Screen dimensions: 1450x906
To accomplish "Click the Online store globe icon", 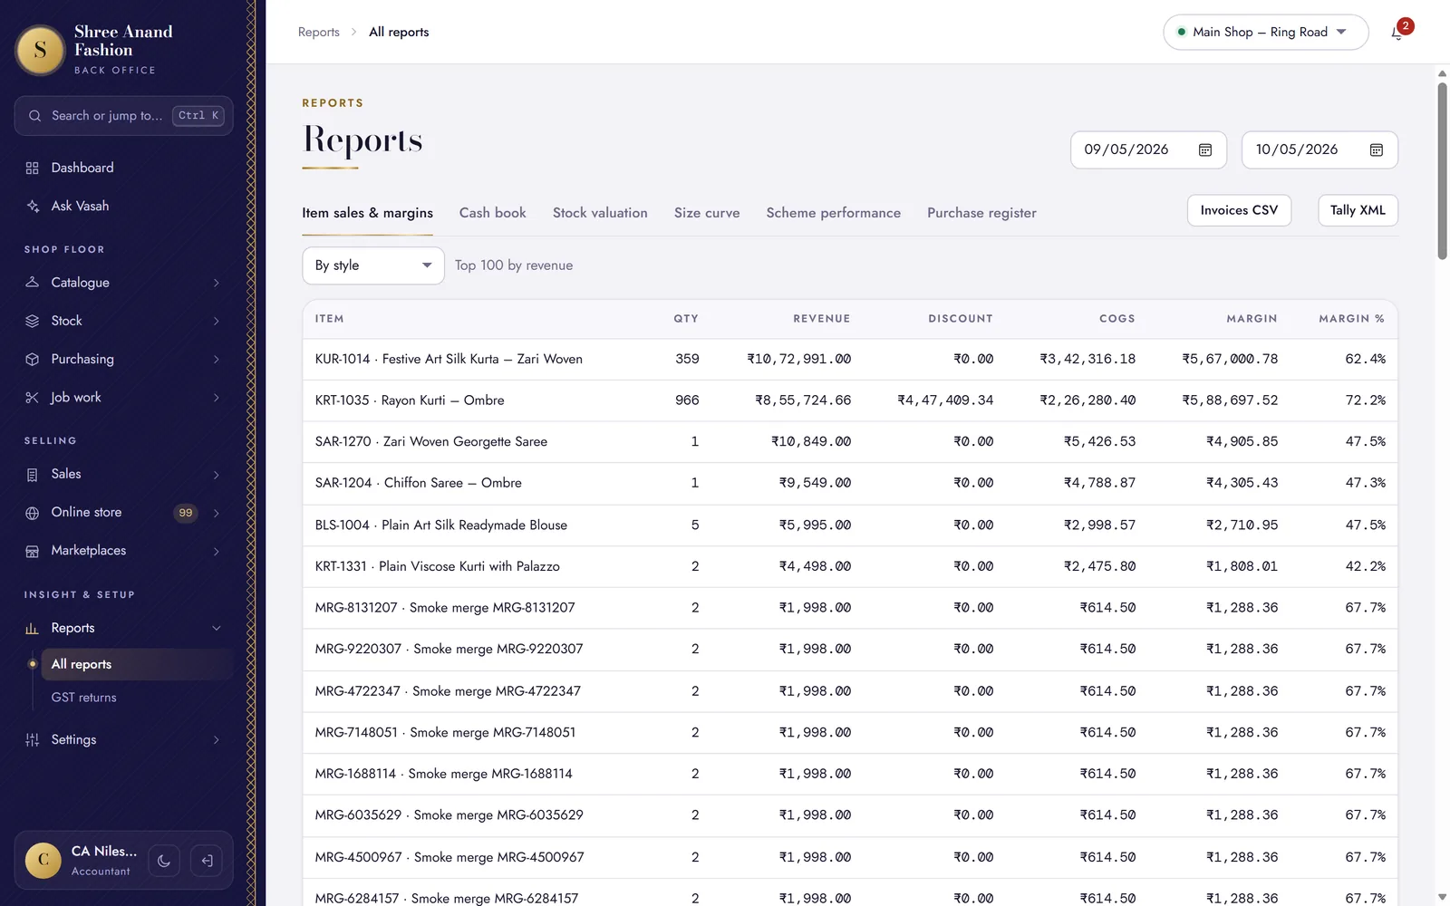I will [33, 513].
